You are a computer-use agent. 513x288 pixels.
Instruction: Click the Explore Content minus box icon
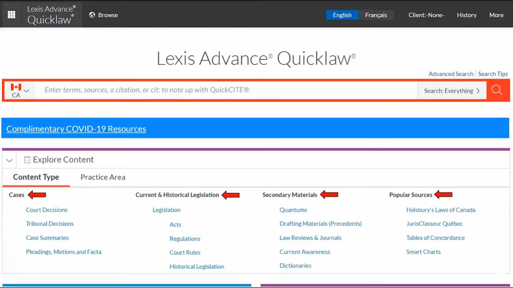pyautogui.click(x=27, y=160)
